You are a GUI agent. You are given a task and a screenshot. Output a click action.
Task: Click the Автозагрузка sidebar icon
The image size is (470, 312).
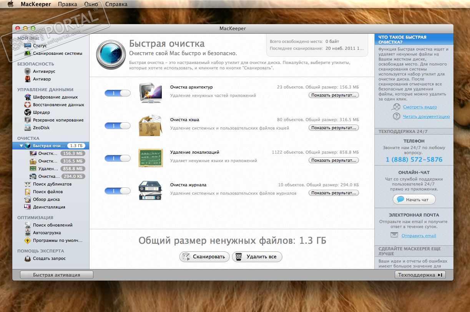[x=27, y=233]
